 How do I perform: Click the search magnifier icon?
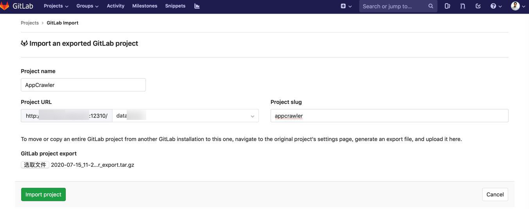coord(431,6)
